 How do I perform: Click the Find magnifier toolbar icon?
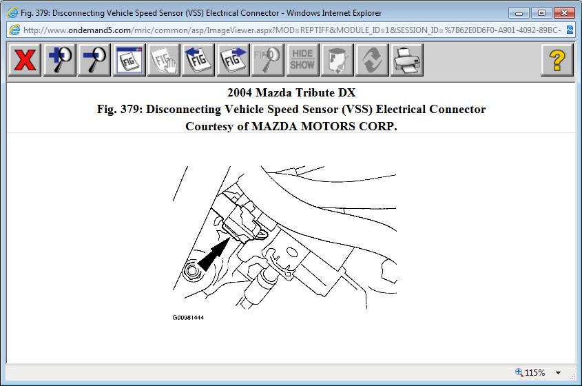(x=268, y=59)
